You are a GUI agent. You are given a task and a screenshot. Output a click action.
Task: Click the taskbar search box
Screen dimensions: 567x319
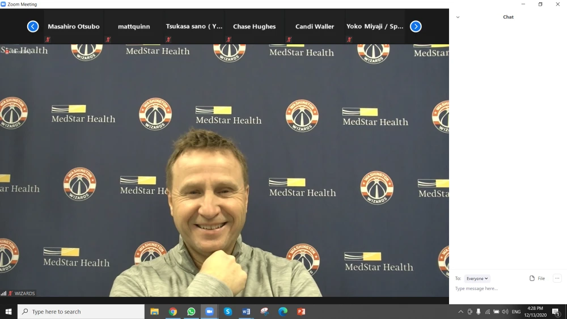tap(81, 312)
